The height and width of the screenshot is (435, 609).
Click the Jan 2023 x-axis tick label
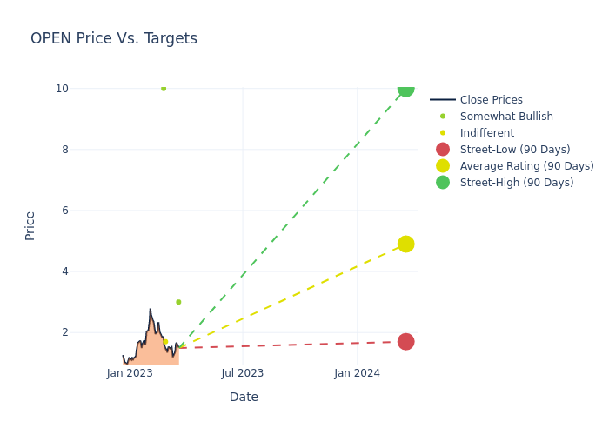tap(130, 373)
